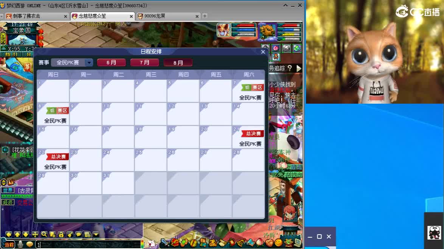Click the four-way move chat window icon

pos(35,234)
